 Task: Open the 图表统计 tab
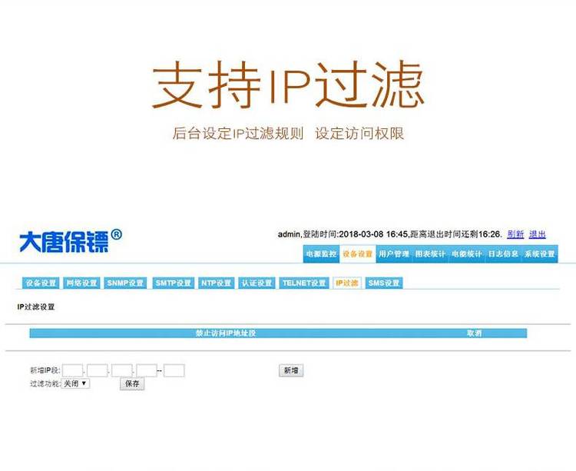430,254
